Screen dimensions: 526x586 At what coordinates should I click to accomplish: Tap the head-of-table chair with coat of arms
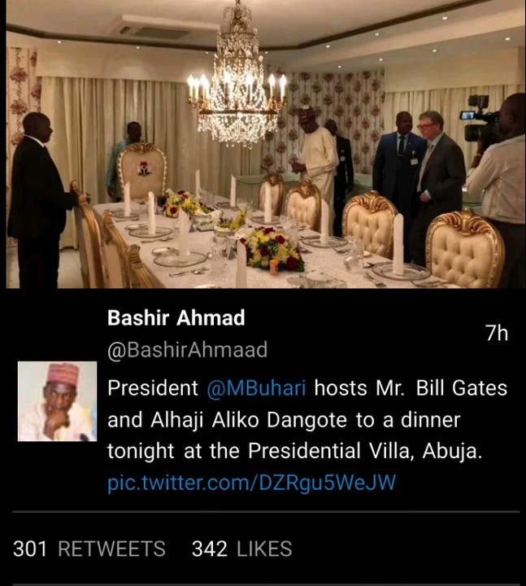142,173
